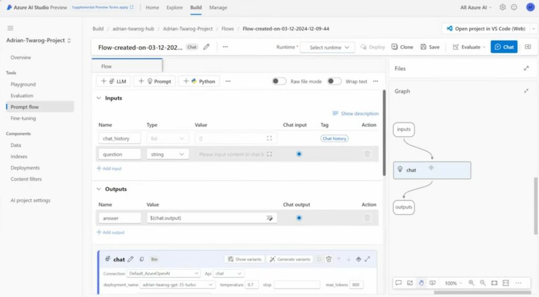Go to the Explore tab
Screen dimensions: 539x297
(x=175, y=7)
